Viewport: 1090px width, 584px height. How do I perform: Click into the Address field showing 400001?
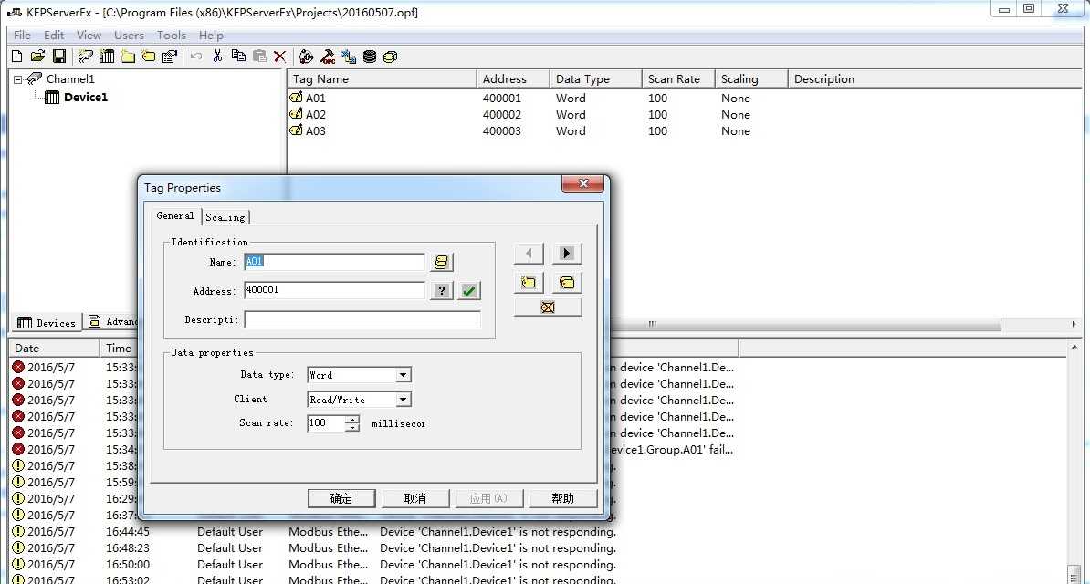(x=334, y=290)
